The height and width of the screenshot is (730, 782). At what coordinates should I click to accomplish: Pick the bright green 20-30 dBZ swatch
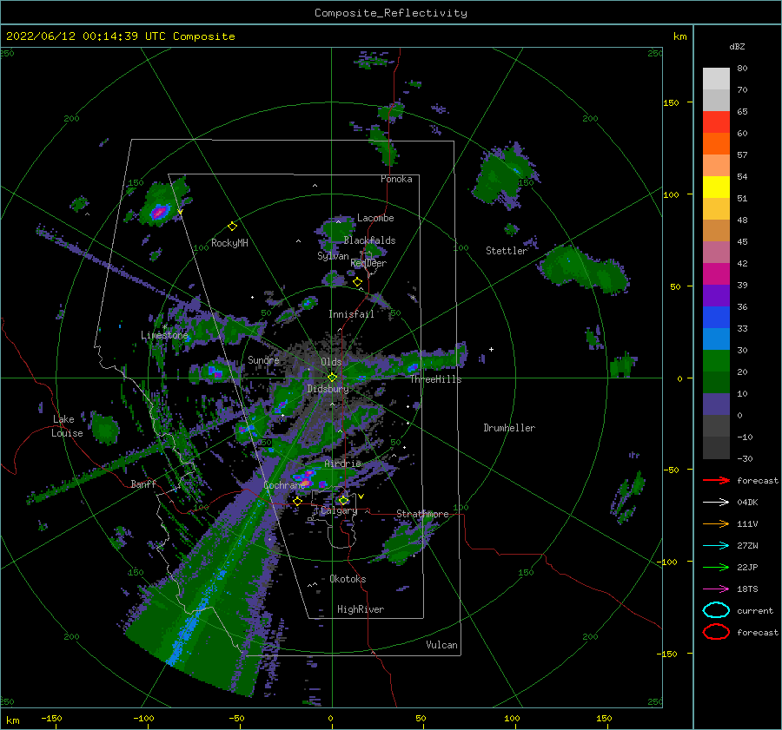tap(716, 361)
